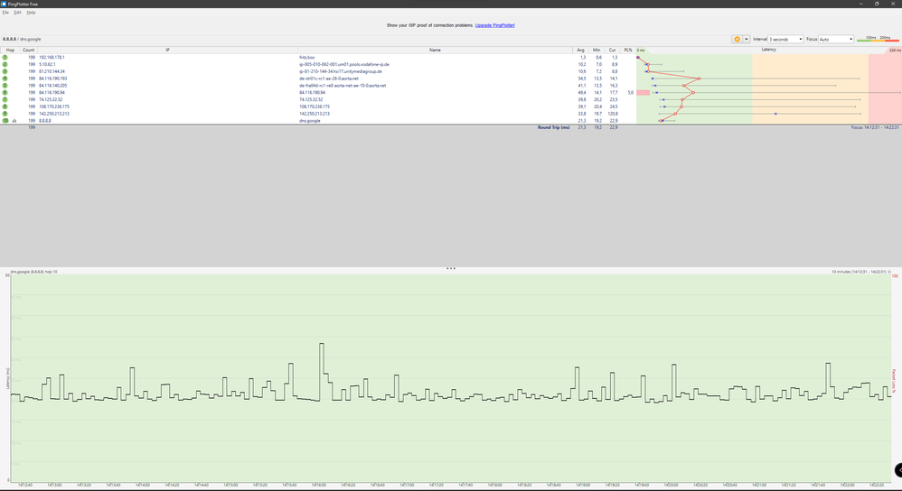Click the pink packet loss bar on hop 6
Image resolution: width=902 pixels, height=491 pixels.
(x=643, y=92)
